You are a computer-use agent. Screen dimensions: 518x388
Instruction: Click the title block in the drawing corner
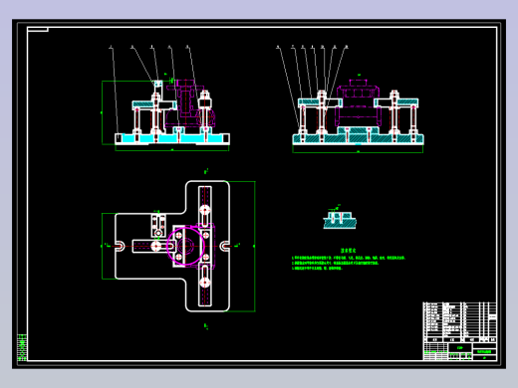click(x=459, y=351)
